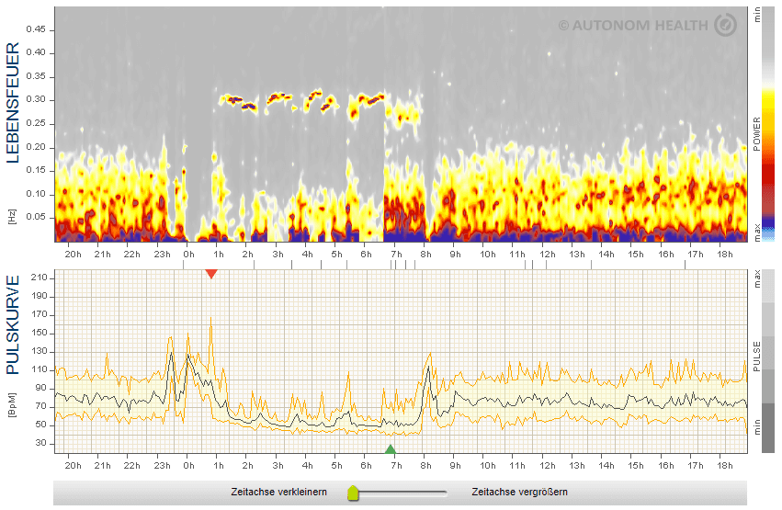Click the green upward triangle wake marker

pos(391,449)
